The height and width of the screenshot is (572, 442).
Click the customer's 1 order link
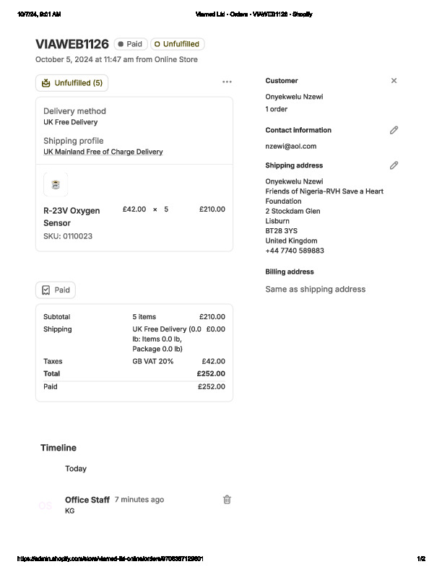click(x=276, y=109)
